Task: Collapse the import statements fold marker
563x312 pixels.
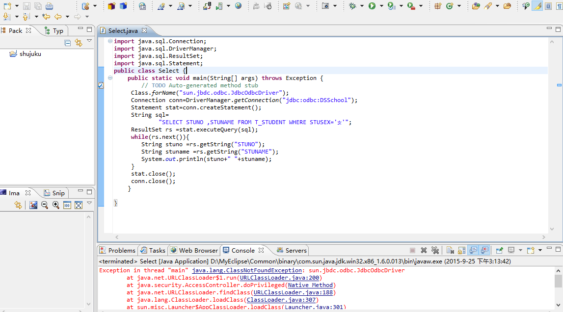Action: (110, 41)
